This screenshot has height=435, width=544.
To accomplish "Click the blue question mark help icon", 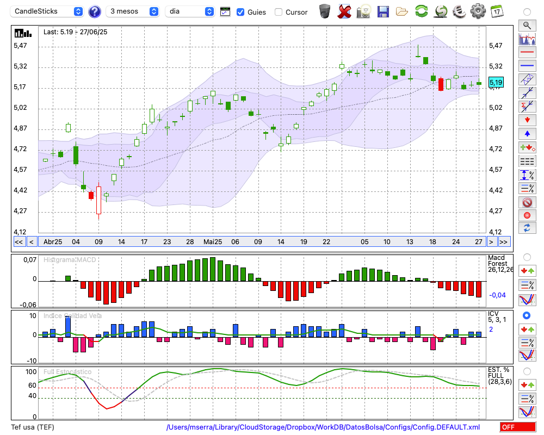I will (94, 11).
